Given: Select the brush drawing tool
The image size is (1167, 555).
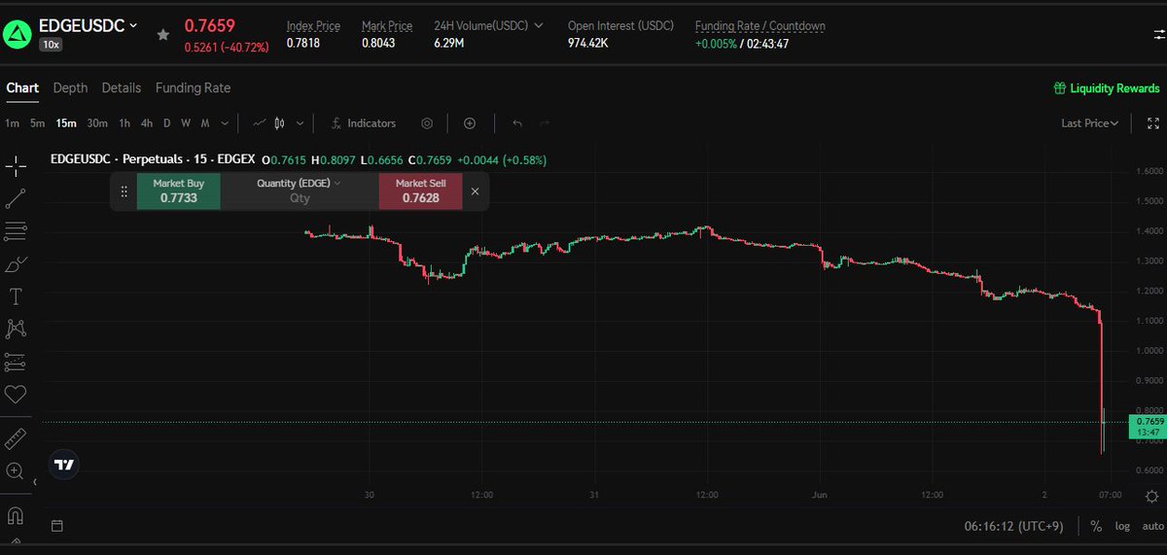Looking at the screenshot, I should click(16, 263).
